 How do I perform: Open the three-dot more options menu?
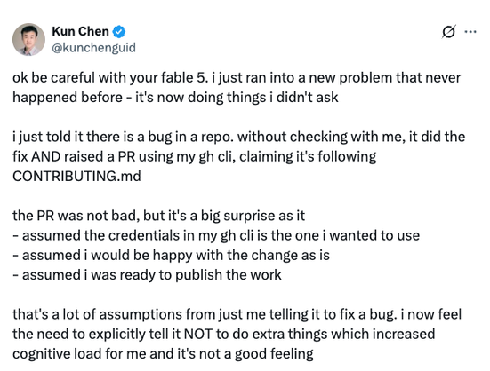click(x=470, y=31)
